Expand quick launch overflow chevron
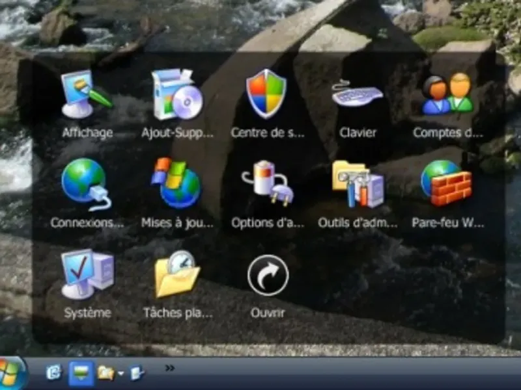Image resolution: width=521 pixels, height=390 pixels. [170, 368]
